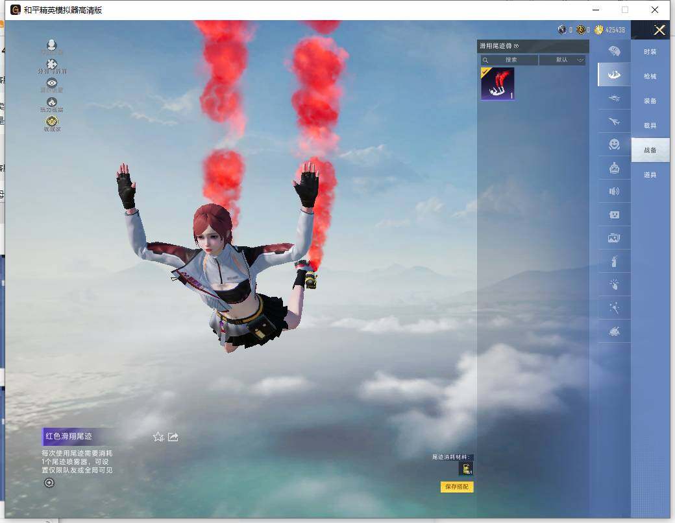675x523 pixels.
Task: Select the 战备 category tab
Action: [x=650, y=150]
